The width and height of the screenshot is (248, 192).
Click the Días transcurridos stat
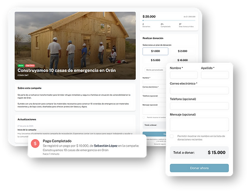(186, 25)
